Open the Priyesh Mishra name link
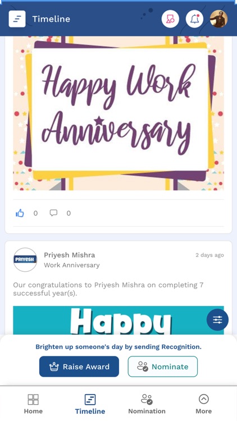The width and height of the screenshot is (237, 421). (x=69, y=255)
